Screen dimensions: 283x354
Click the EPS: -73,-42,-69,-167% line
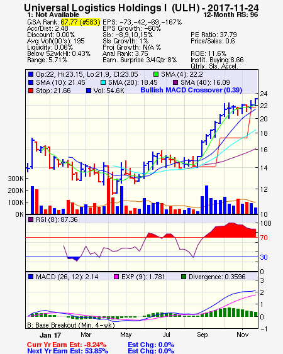pos(142,22)
